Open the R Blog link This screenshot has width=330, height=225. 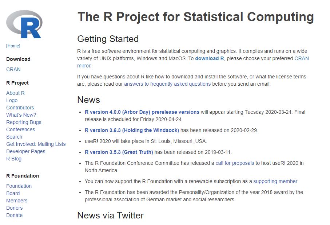14,159
